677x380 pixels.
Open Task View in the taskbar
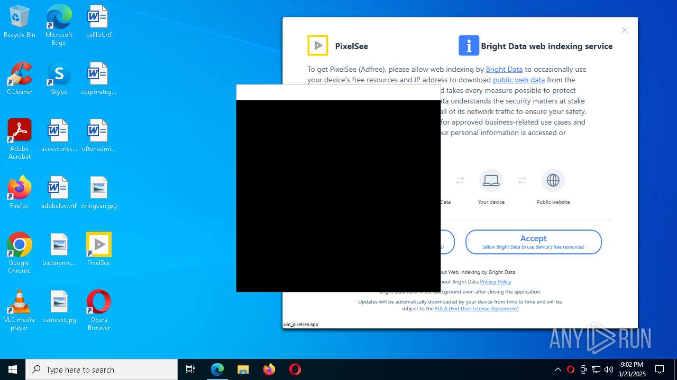point(190,369)
